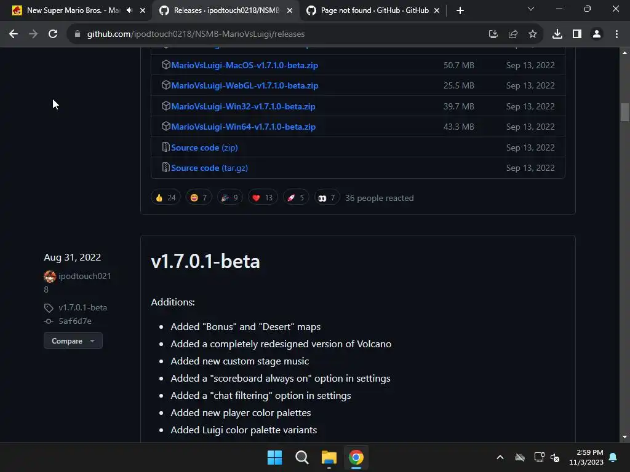
Task: Toggle eyes reaction with 7
Action: coord(326,198)
